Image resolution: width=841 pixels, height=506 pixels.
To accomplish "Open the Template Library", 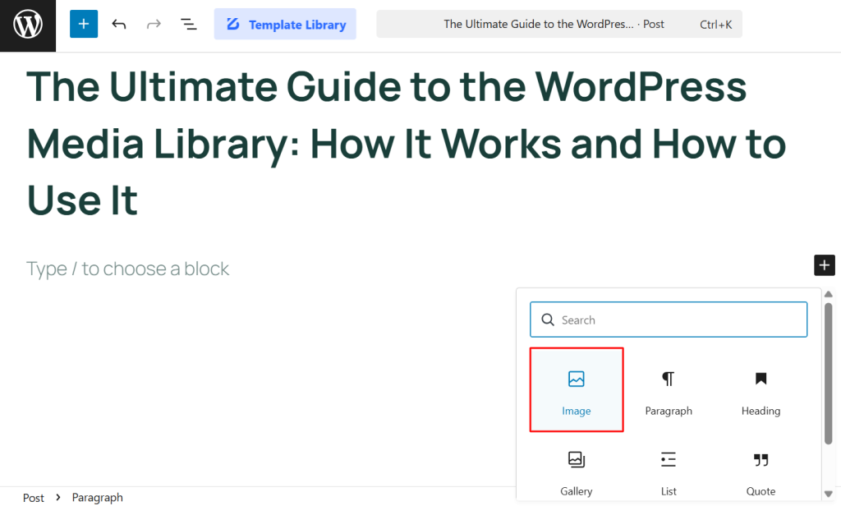I will [285, 24].
